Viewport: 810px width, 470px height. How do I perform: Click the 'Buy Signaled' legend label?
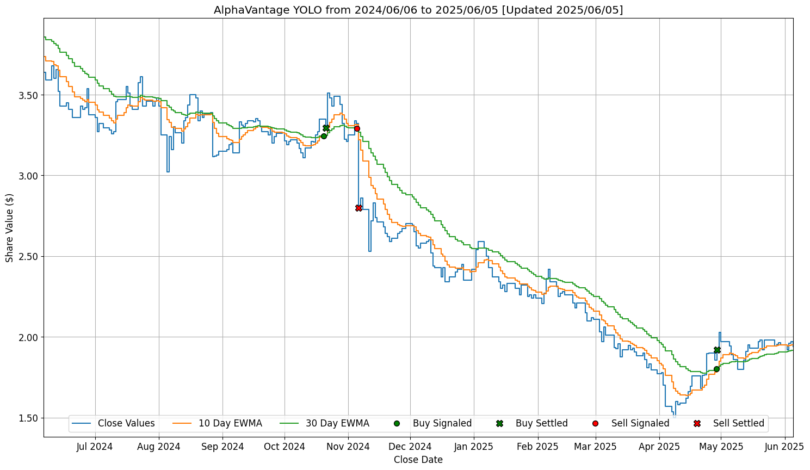(442, 423)
